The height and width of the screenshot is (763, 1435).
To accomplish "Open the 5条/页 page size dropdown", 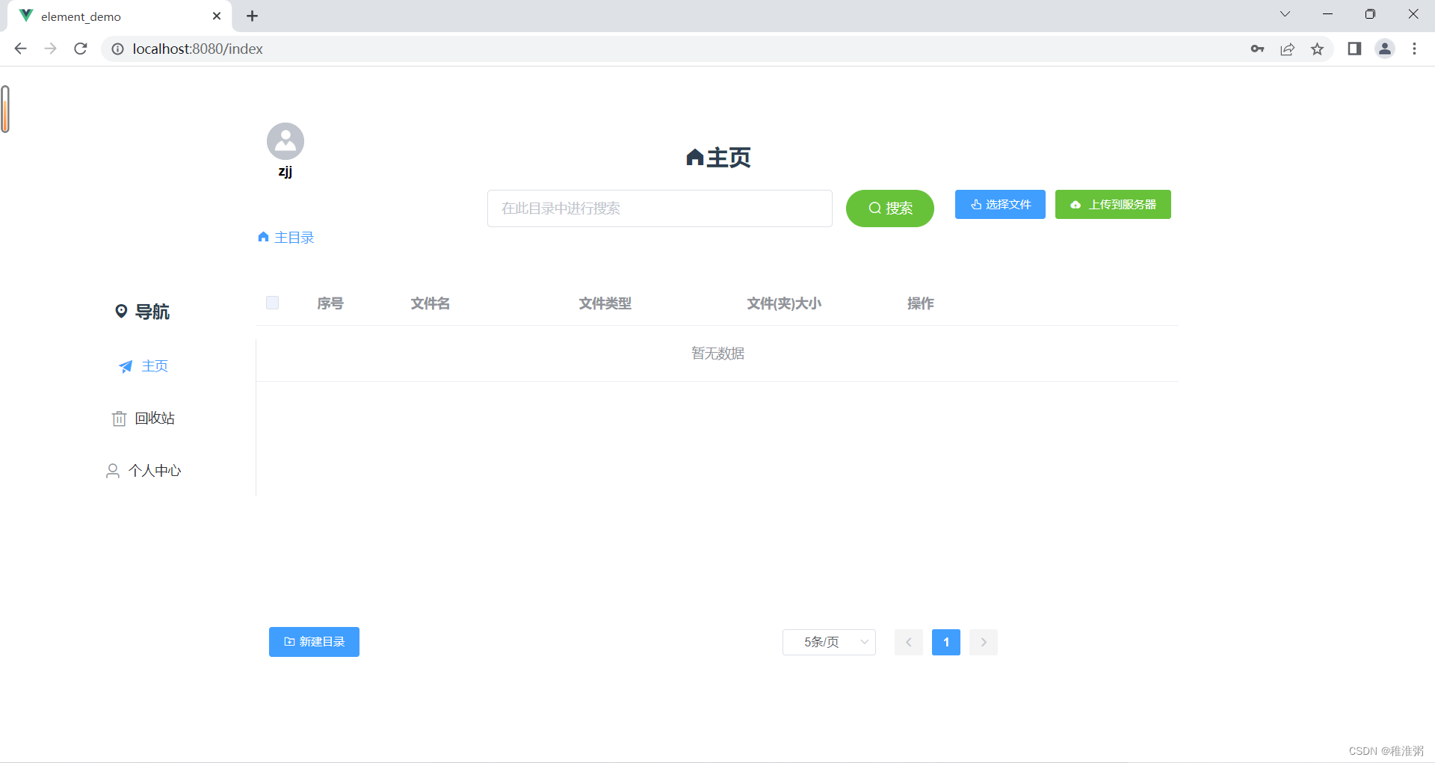I will [x=828, y=641].
